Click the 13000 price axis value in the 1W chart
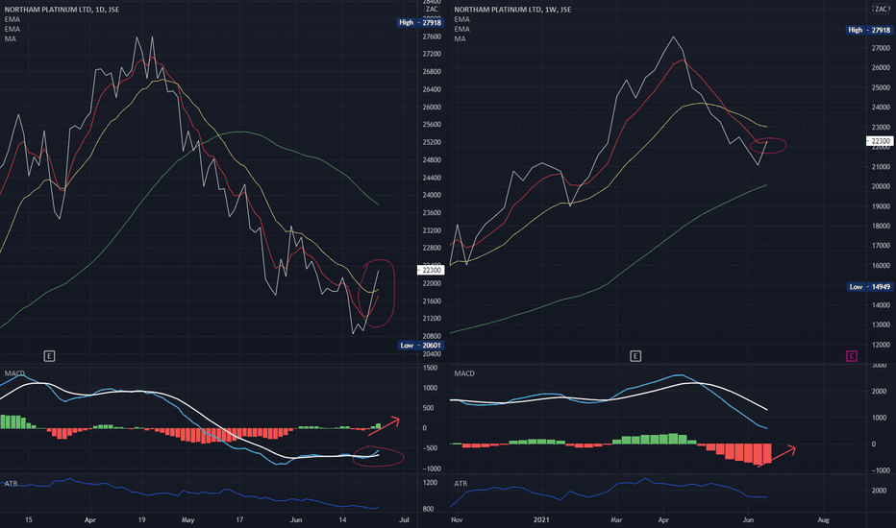Screen dimensions: 896x528 (x=881, y=324)
